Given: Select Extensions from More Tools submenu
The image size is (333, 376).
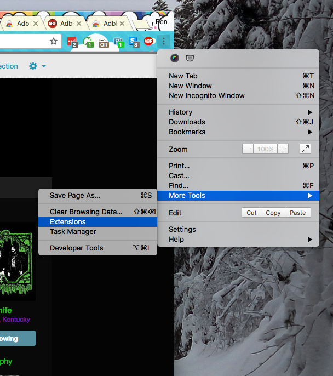Looking at the screenshot, I should (x=68, y=221).
